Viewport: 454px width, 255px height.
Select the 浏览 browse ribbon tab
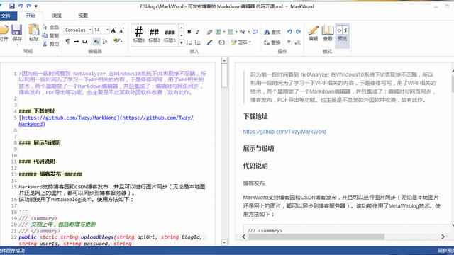[x=57, y=16]
